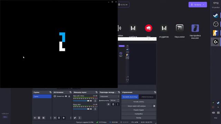Open advanced audio properties in mixer toolbar
Viewport: 221px width, 124px height.
(75, 118)
